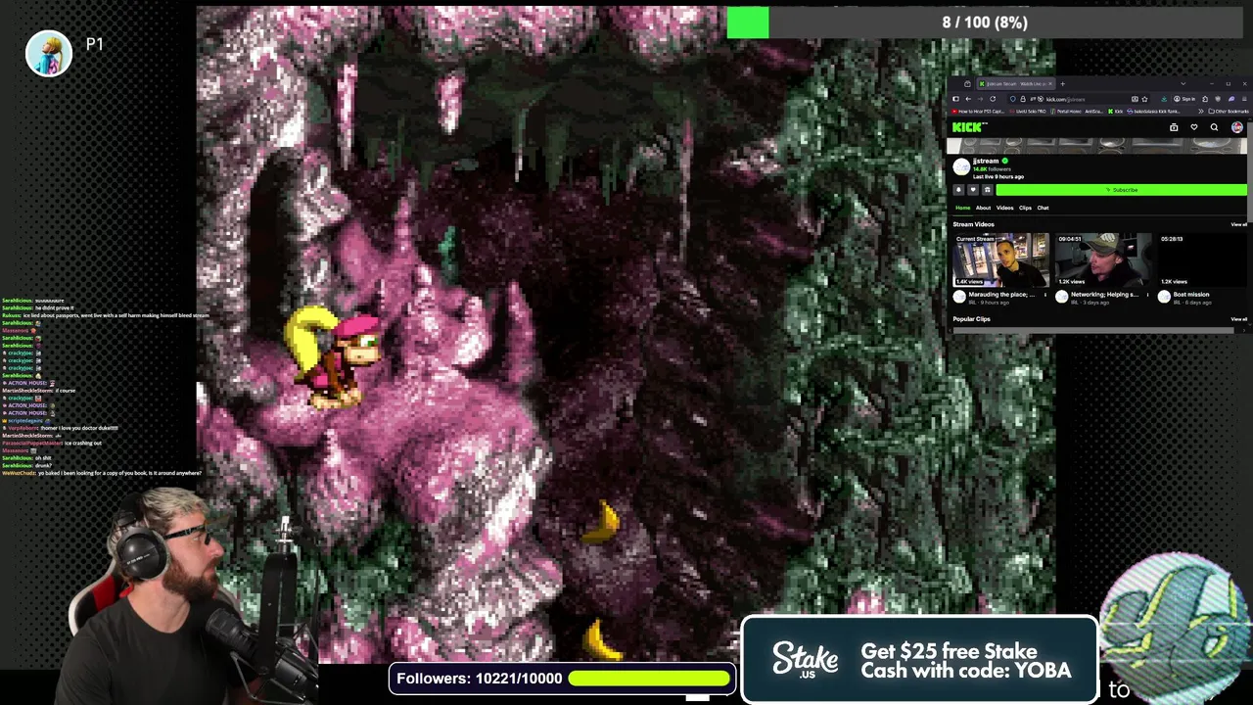
Task: Open the Kick following heart icon in header
Action: click(x=1194, y=127)
